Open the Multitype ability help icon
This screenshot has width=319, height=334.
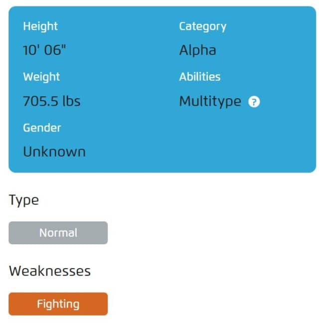254,102
